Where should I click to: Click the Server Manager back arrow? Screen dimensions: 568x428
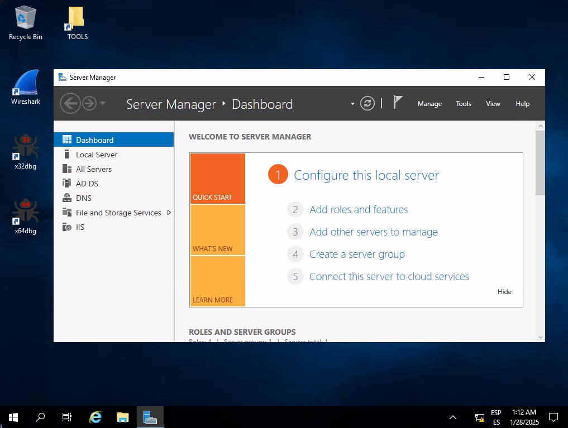pyautogui.click(x=70, y=103)
